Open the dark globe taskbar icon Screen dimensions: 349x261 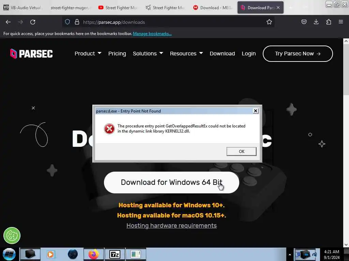(73, 254)
